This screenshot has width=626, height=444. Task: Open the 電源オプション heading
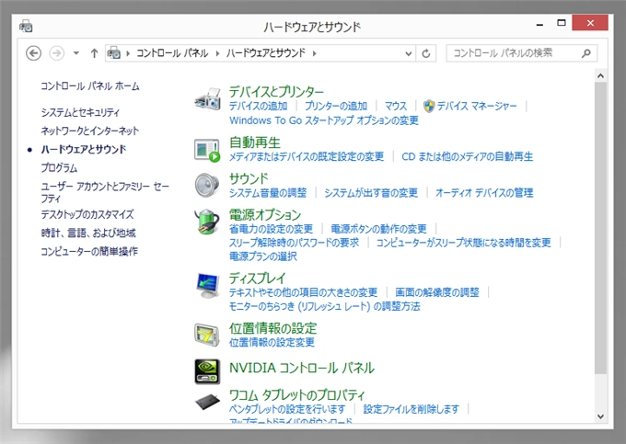point(265,215)
